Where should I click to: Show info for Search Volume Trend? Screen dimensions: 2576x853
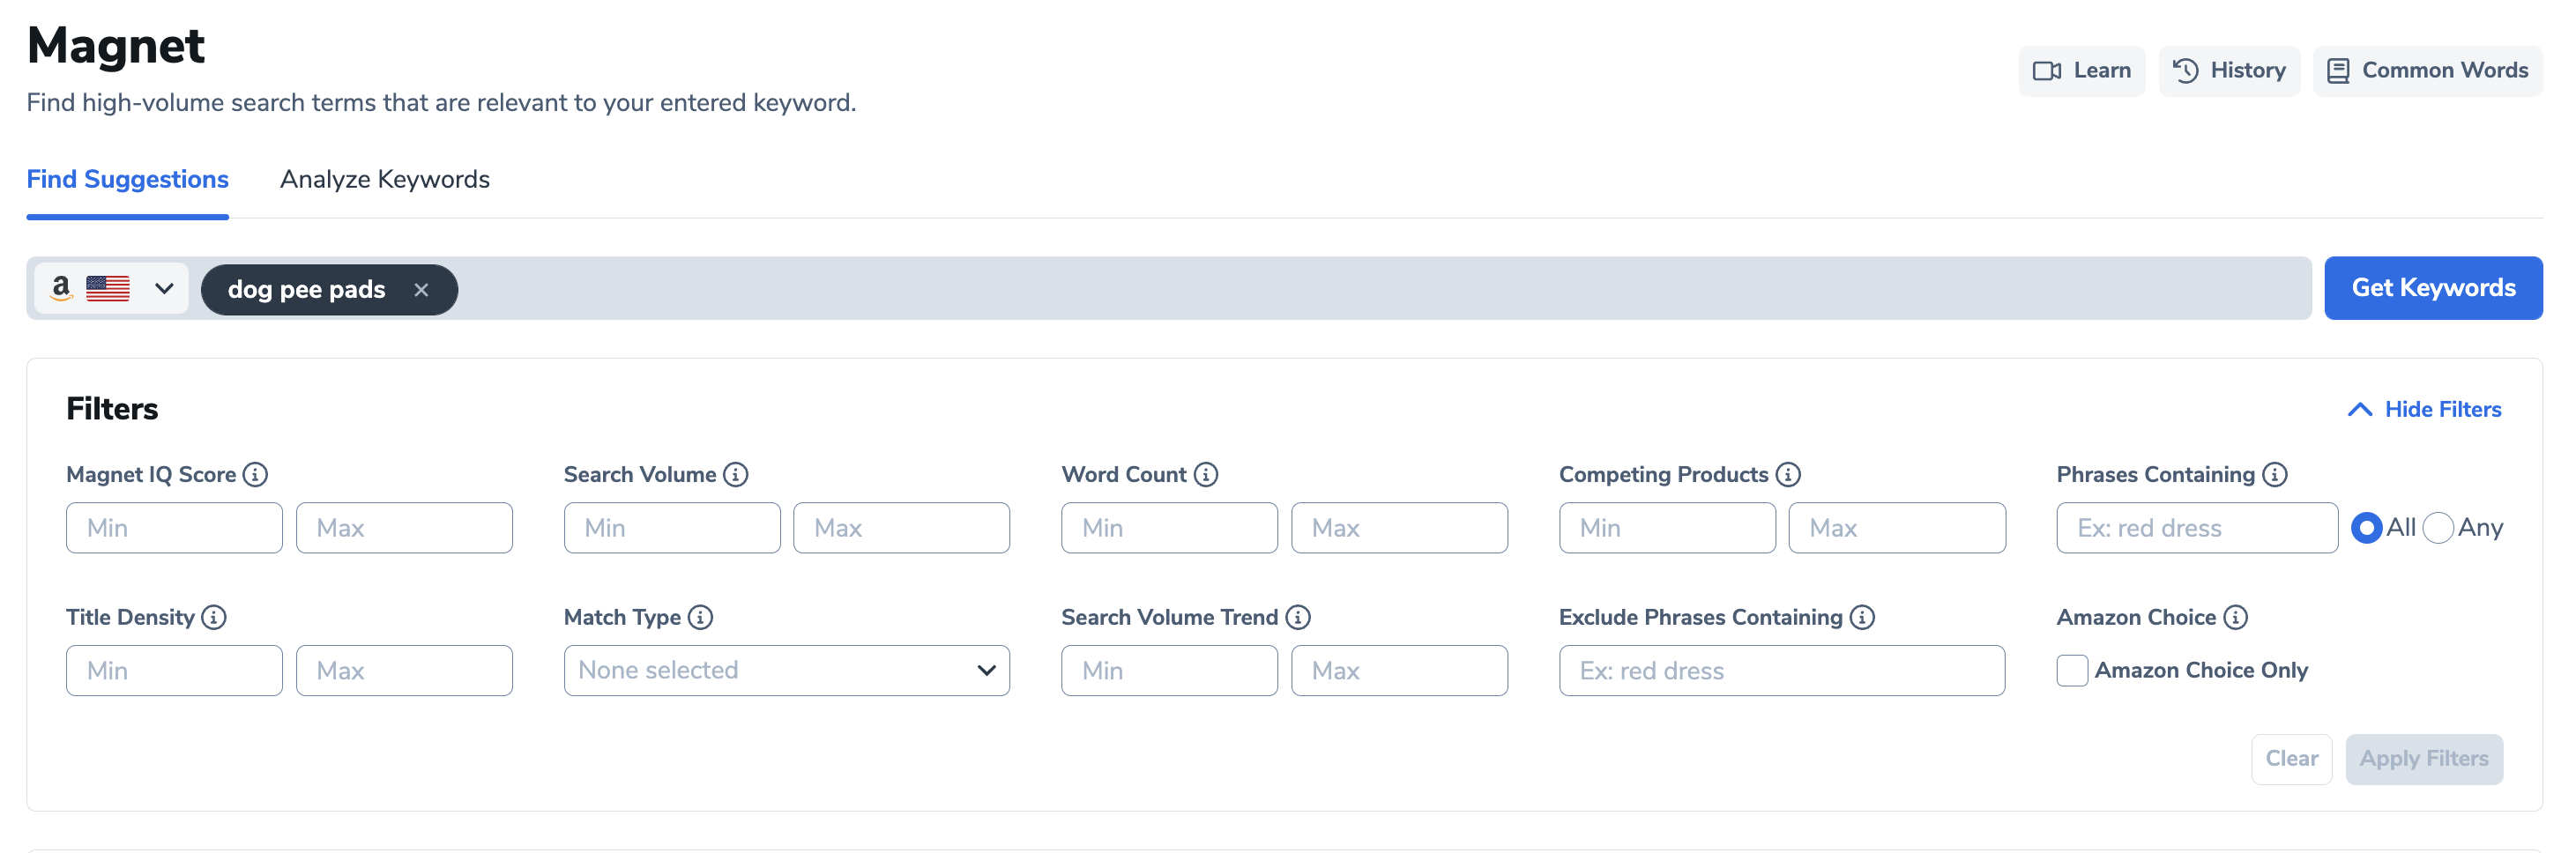(1298, 618)
